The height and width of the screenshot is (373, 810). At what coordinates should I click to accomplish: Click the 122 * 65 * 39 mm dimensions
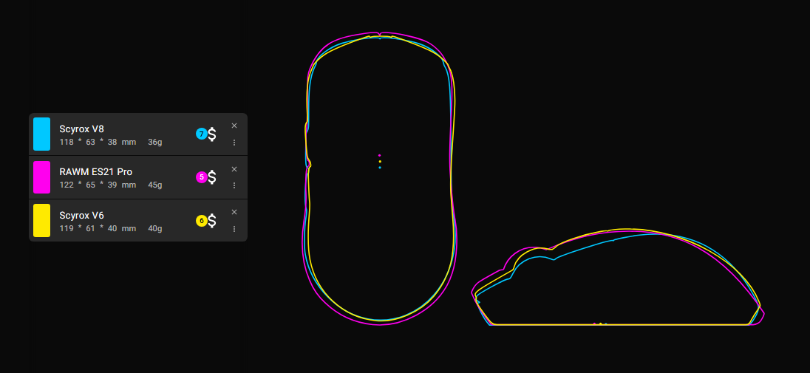98,185
